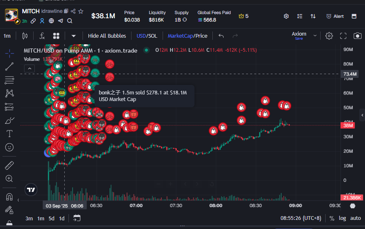365x229 pixels.
Task: Collapse the drawing toolbar arrow
Action: coord(18,200)
